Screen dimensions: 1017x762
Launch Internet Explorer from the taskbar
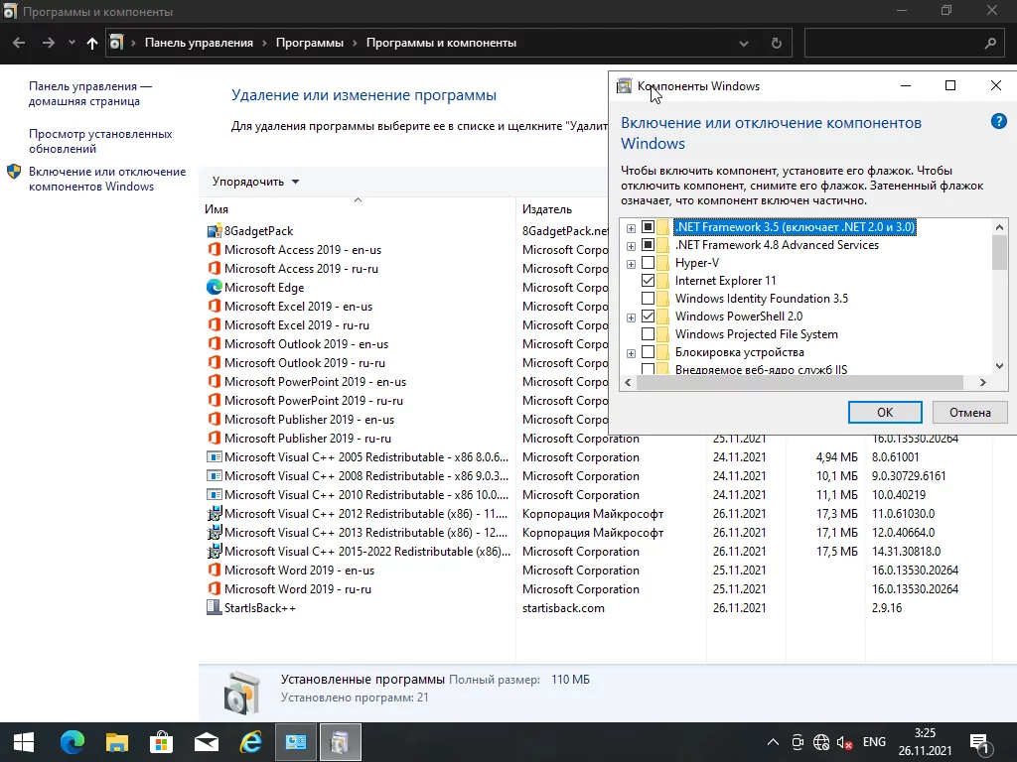[x=251, y=742]
